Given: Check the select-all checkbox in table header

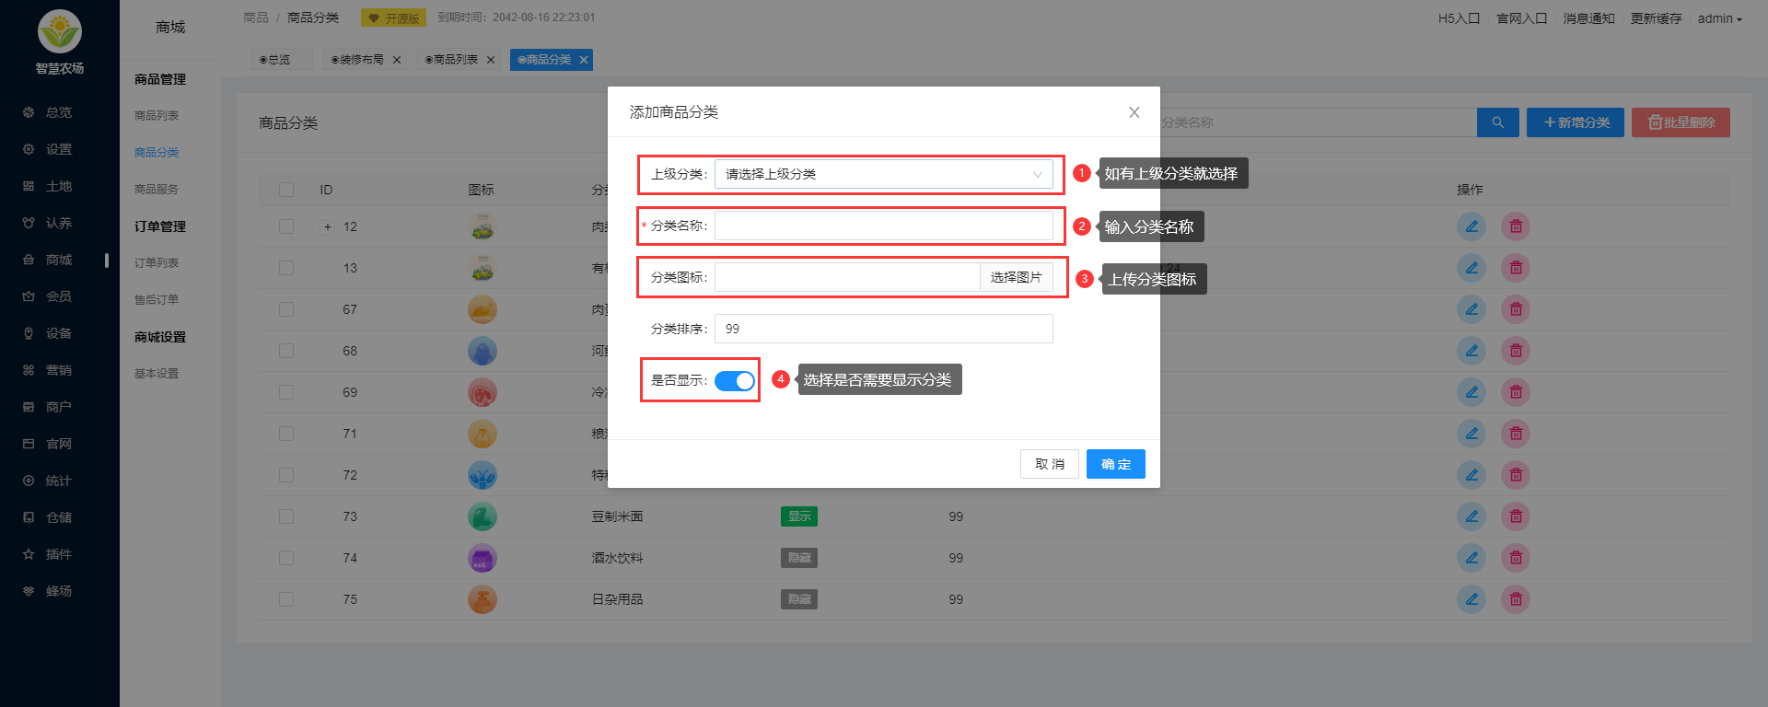Looking at the screenshot, I should coord(286,190).
